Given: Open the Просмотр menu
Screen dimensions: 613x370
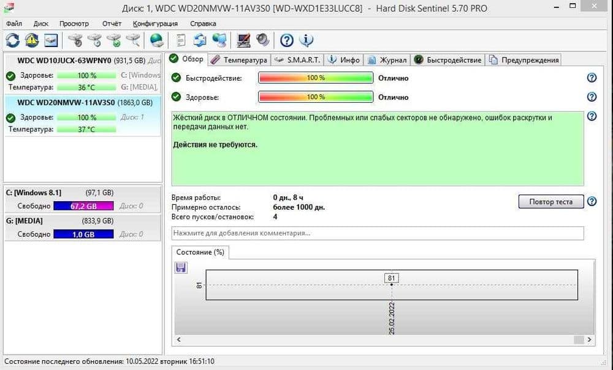Looking at the screenshot, I should pos(74,23).
